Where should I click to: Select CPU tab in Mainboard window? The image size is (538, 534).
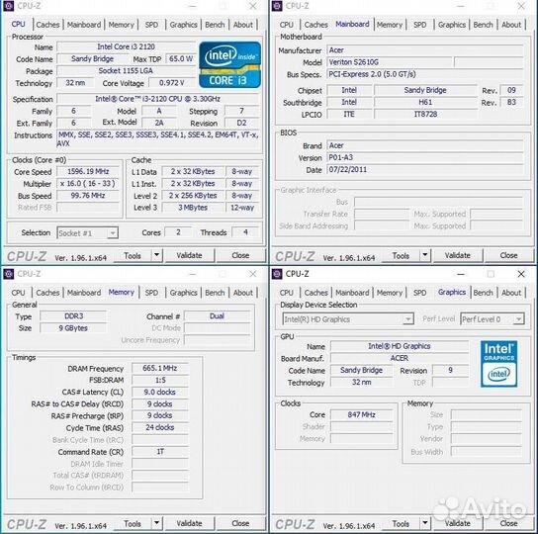tap(287, 25)
